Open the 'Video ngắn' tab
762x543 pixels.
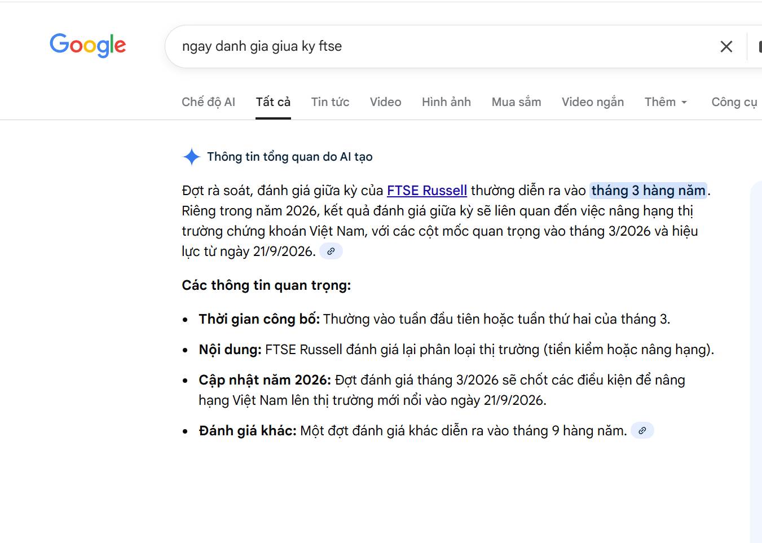pos(593,102)
